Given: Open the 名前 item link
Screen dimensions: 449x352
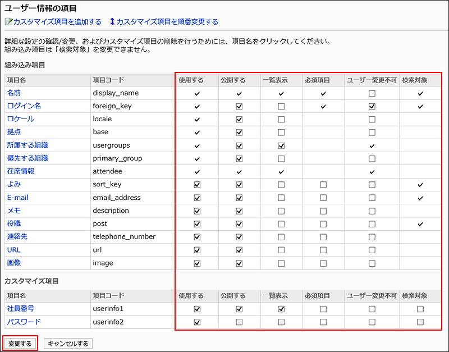Looking at the screenshot, I should pos(13,93).
